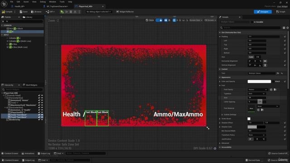290x163 pixels.
Task: Toggle lock icon for AmmoText row
Action: point(39,101)
